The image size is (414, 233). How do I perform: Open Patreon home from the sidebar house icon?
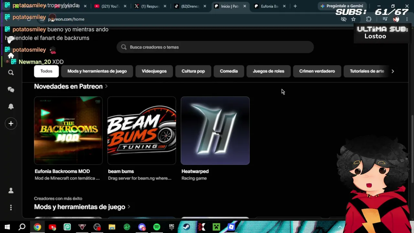pos(11,56)
